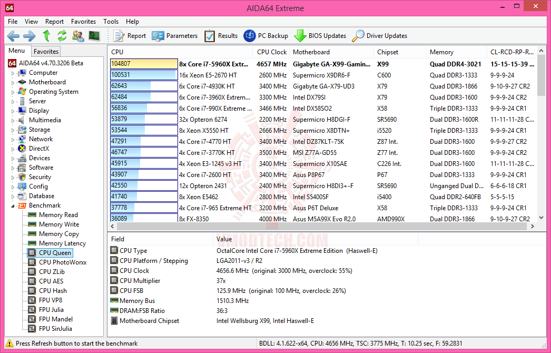Viewport: 551px width, 353px height.
Task: Open the system monitor graph icon
Action: pyautogui.click(x=94, y=35)
